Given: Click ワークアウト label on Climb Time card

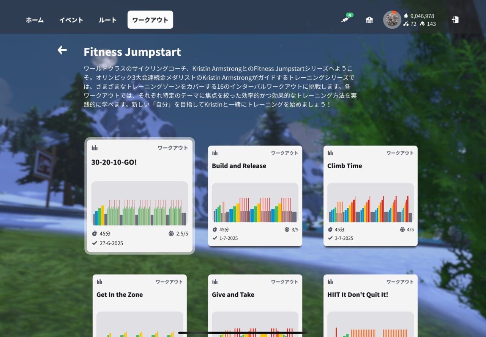Looking at the screenshot, I should click(400, 153).
